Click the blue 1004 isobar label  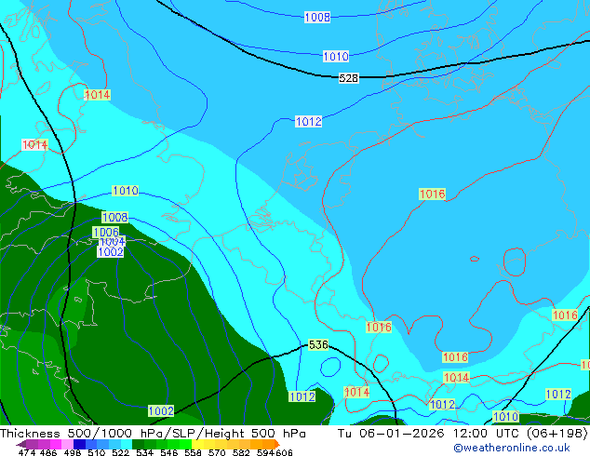click(x=112, y=242)
